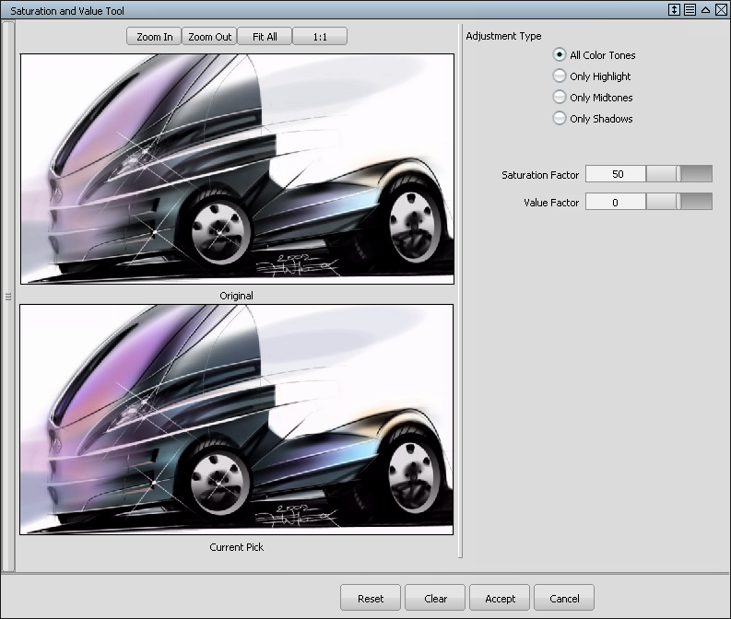
Task: Open the panel menu icon in title bar
Action: pos(690,10)
